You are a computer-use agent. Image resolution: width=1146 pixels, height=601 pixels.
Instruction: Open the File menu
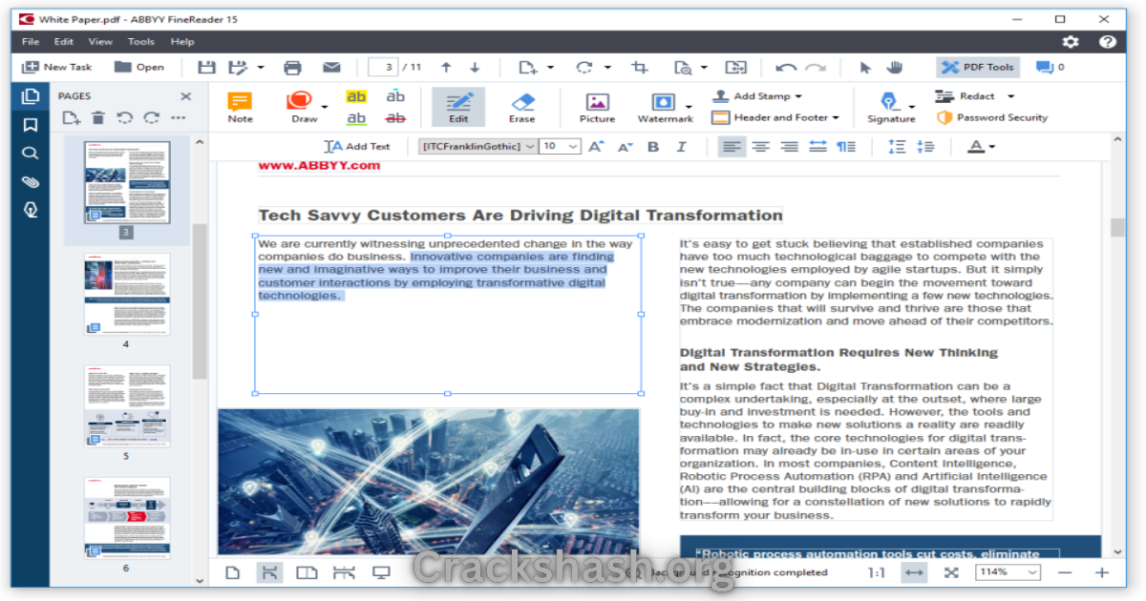(x=31, y=42)
